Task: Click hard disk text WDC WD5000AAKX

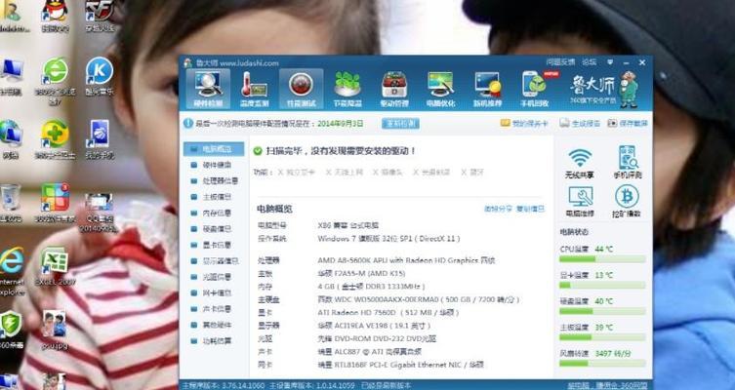Action: [418, 299]
